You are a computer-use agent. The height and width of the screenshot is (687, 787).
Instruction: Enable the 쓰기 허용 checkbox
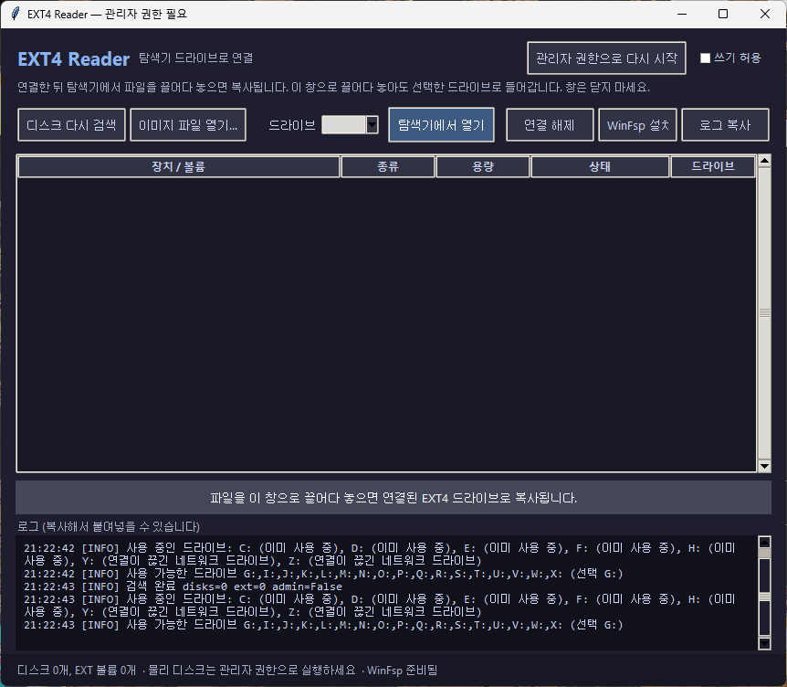point(705,58)
